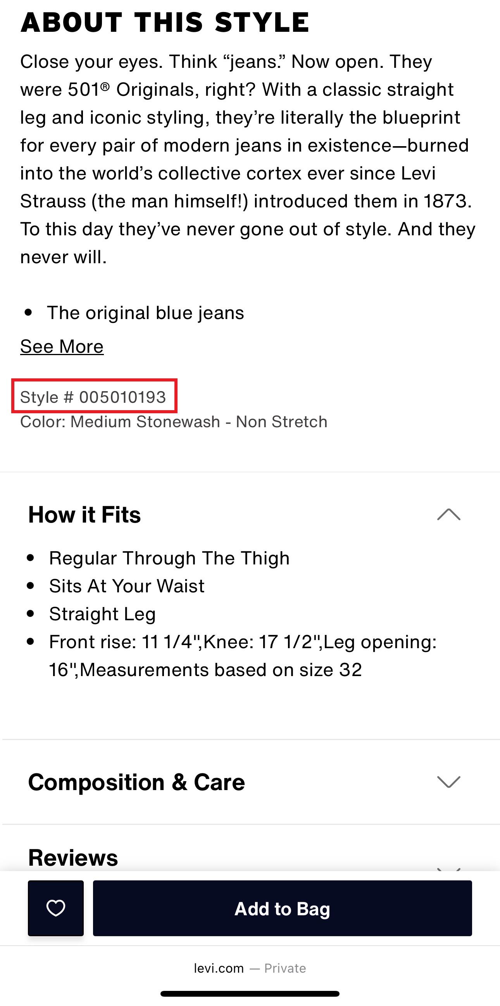Expand Composition & Care with chevron arrow
Viewport: 500px width, 1006px height.
tap(448, 782)
